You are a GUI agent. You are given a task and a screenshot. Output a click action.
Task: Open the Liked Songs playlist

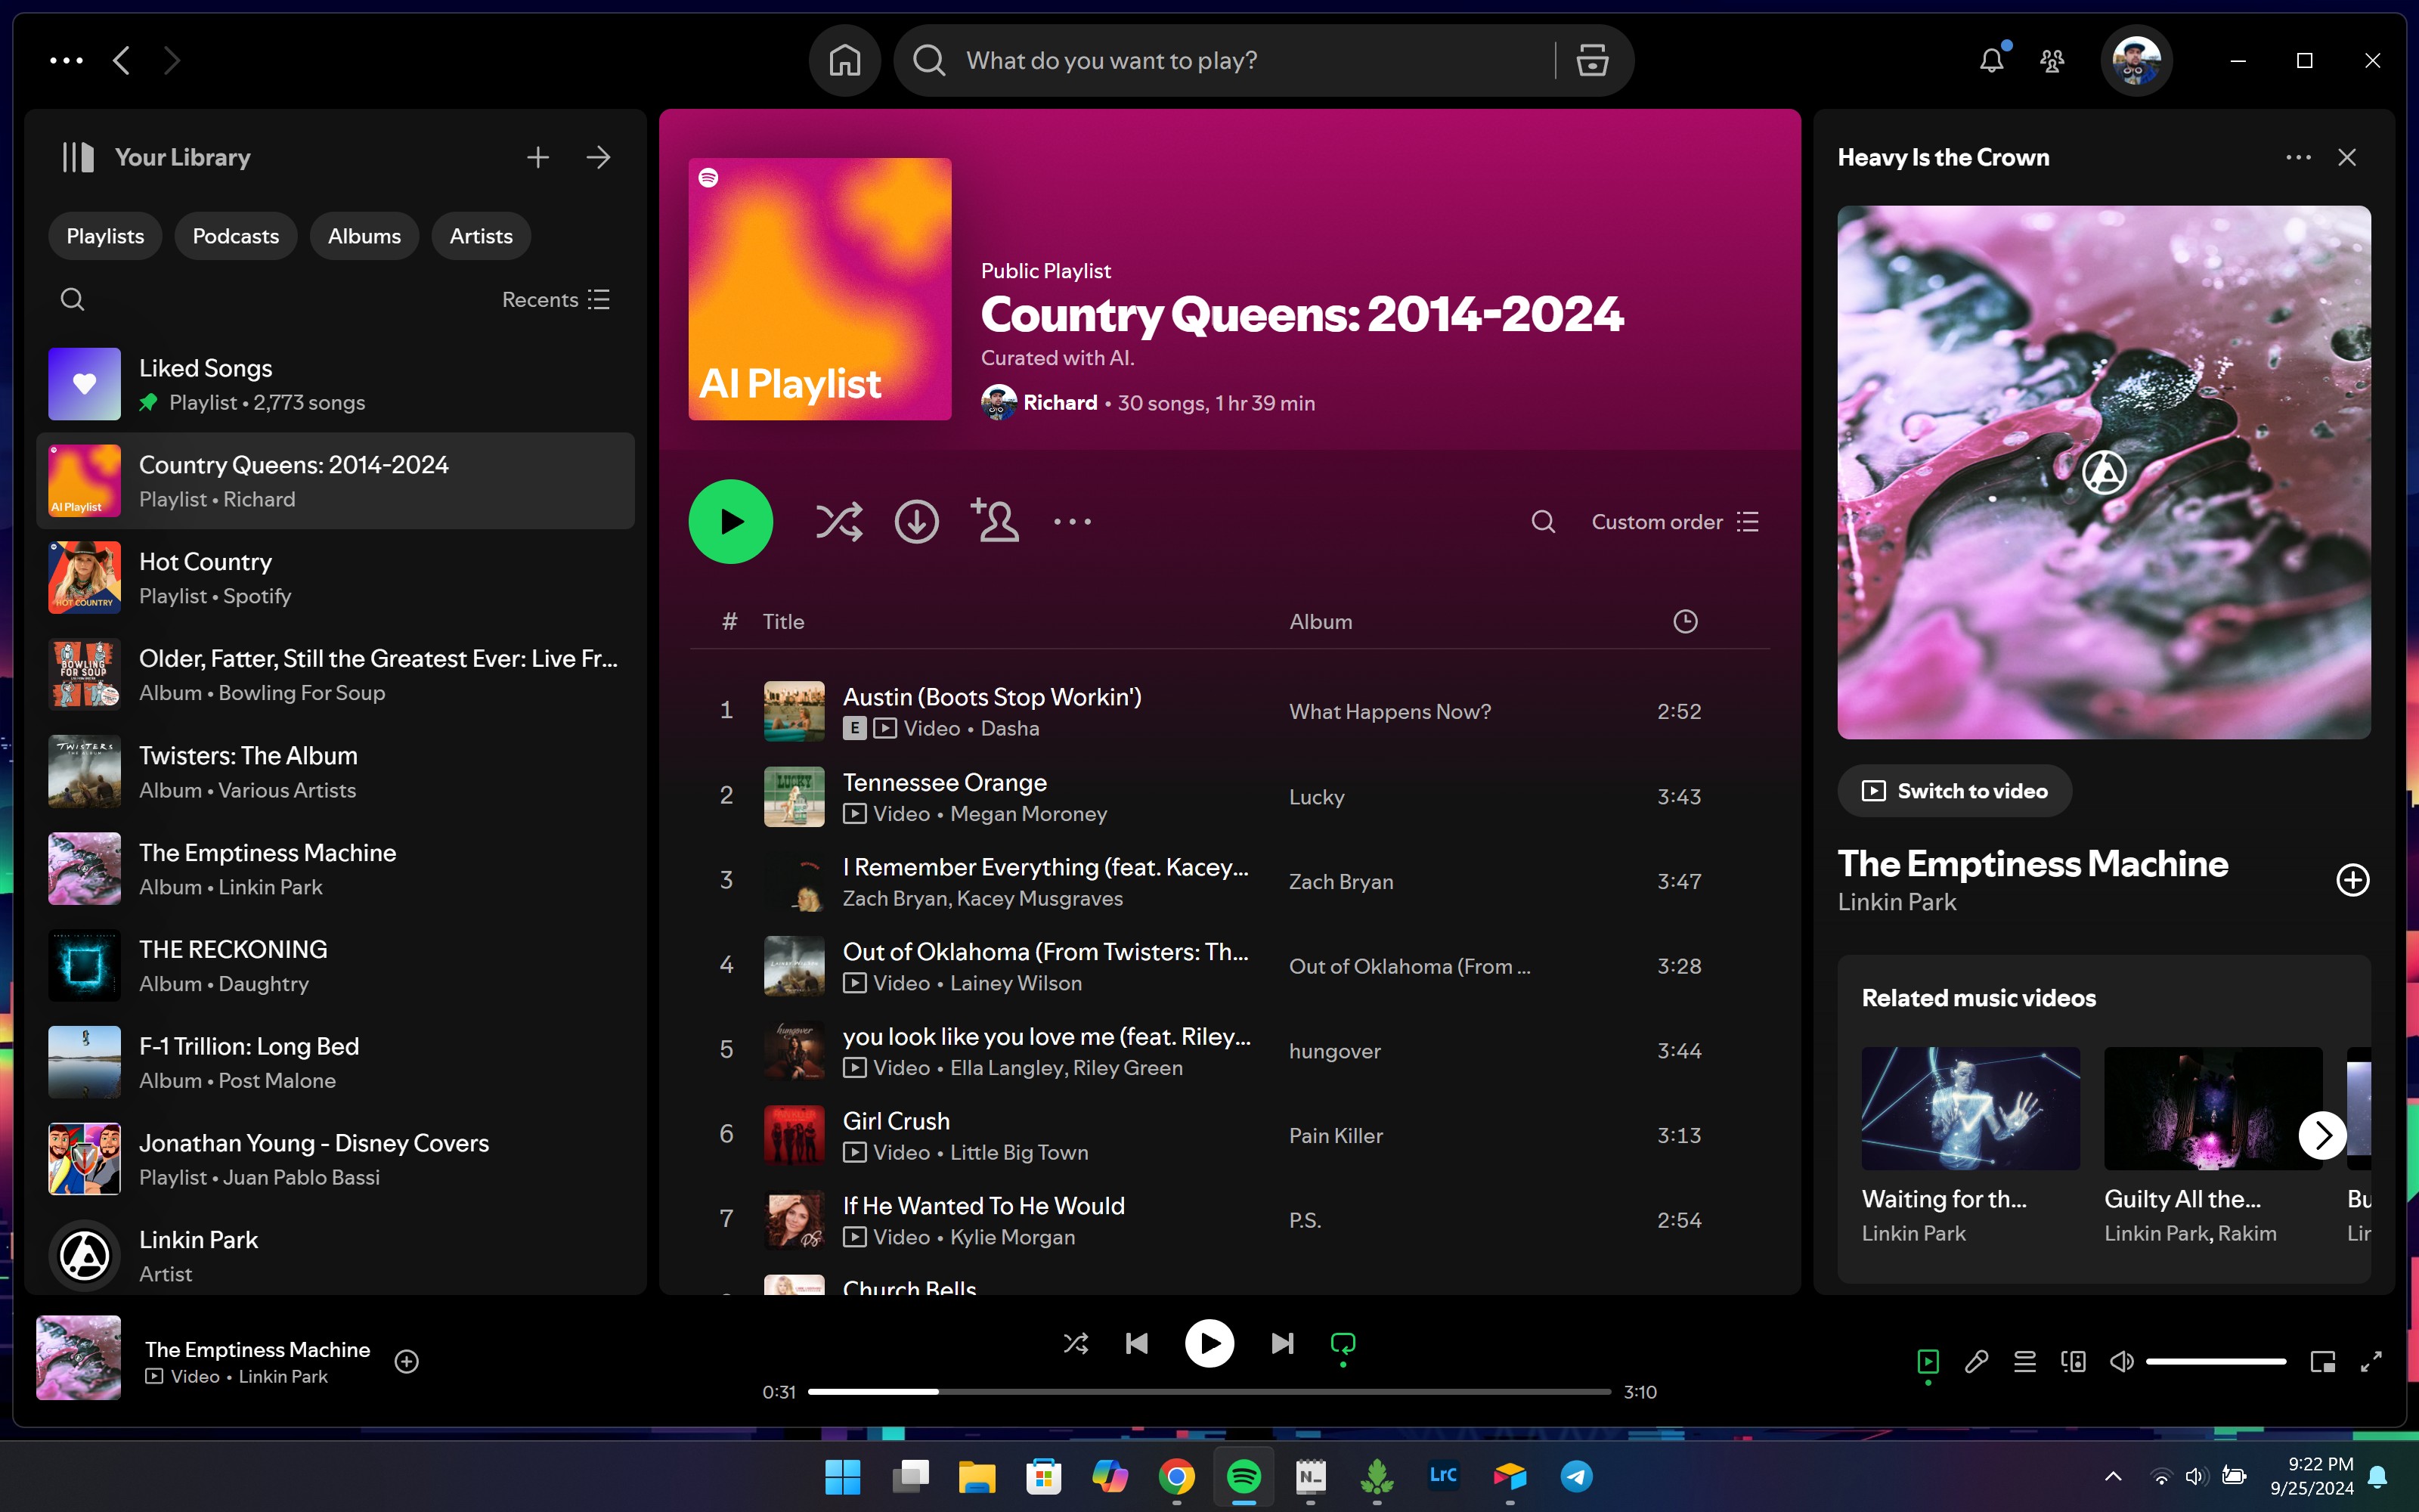336,384
